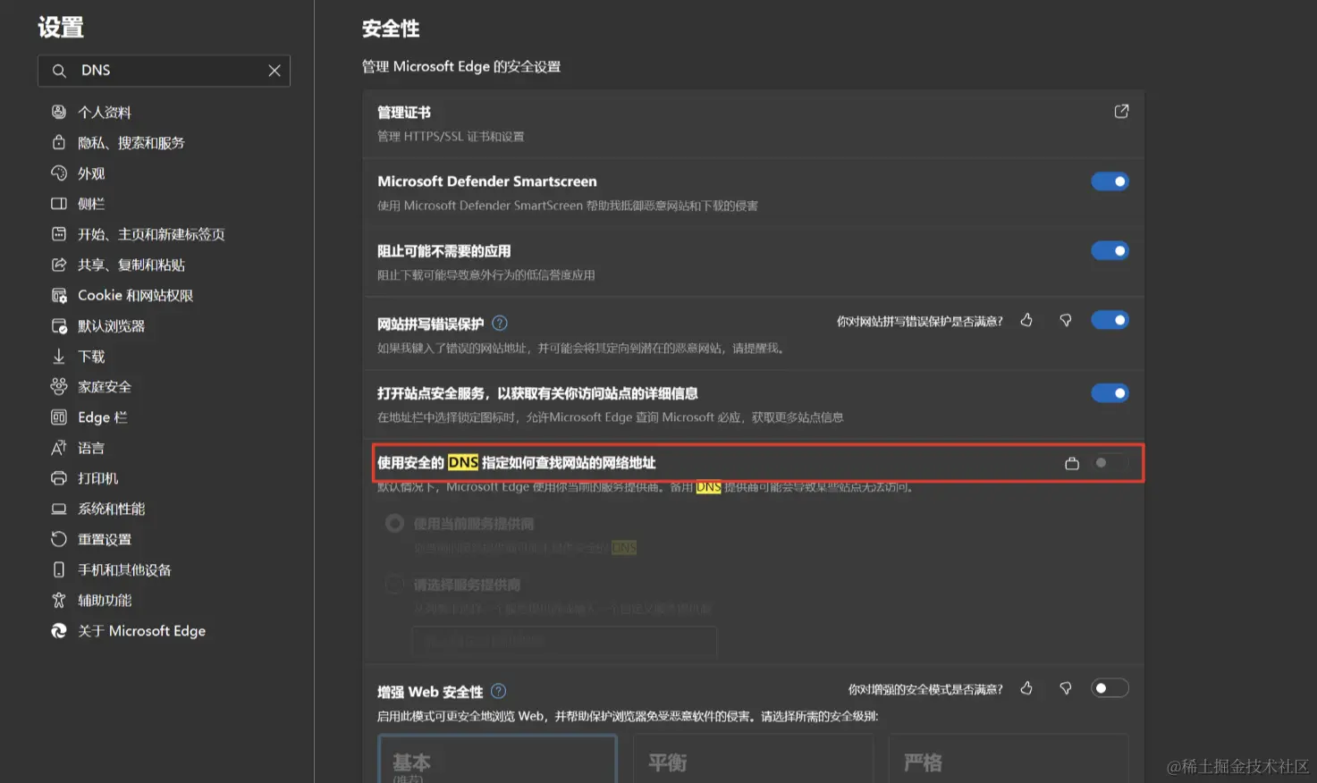Click the 侧栏 sidebar icon
Screen dimensions: 1317x783
(x=59, y=203)
